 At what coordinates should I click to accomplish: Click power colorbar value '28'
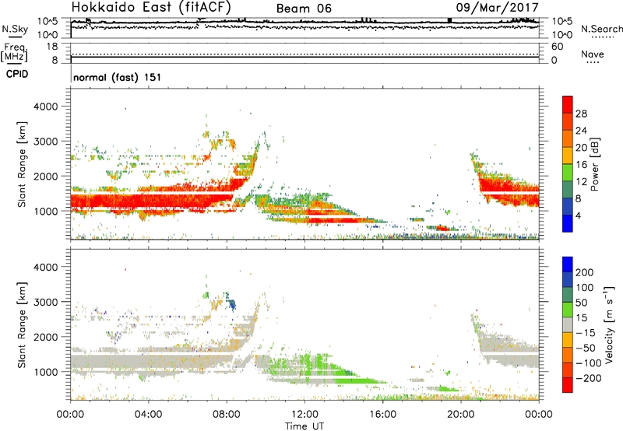[581, 114]
